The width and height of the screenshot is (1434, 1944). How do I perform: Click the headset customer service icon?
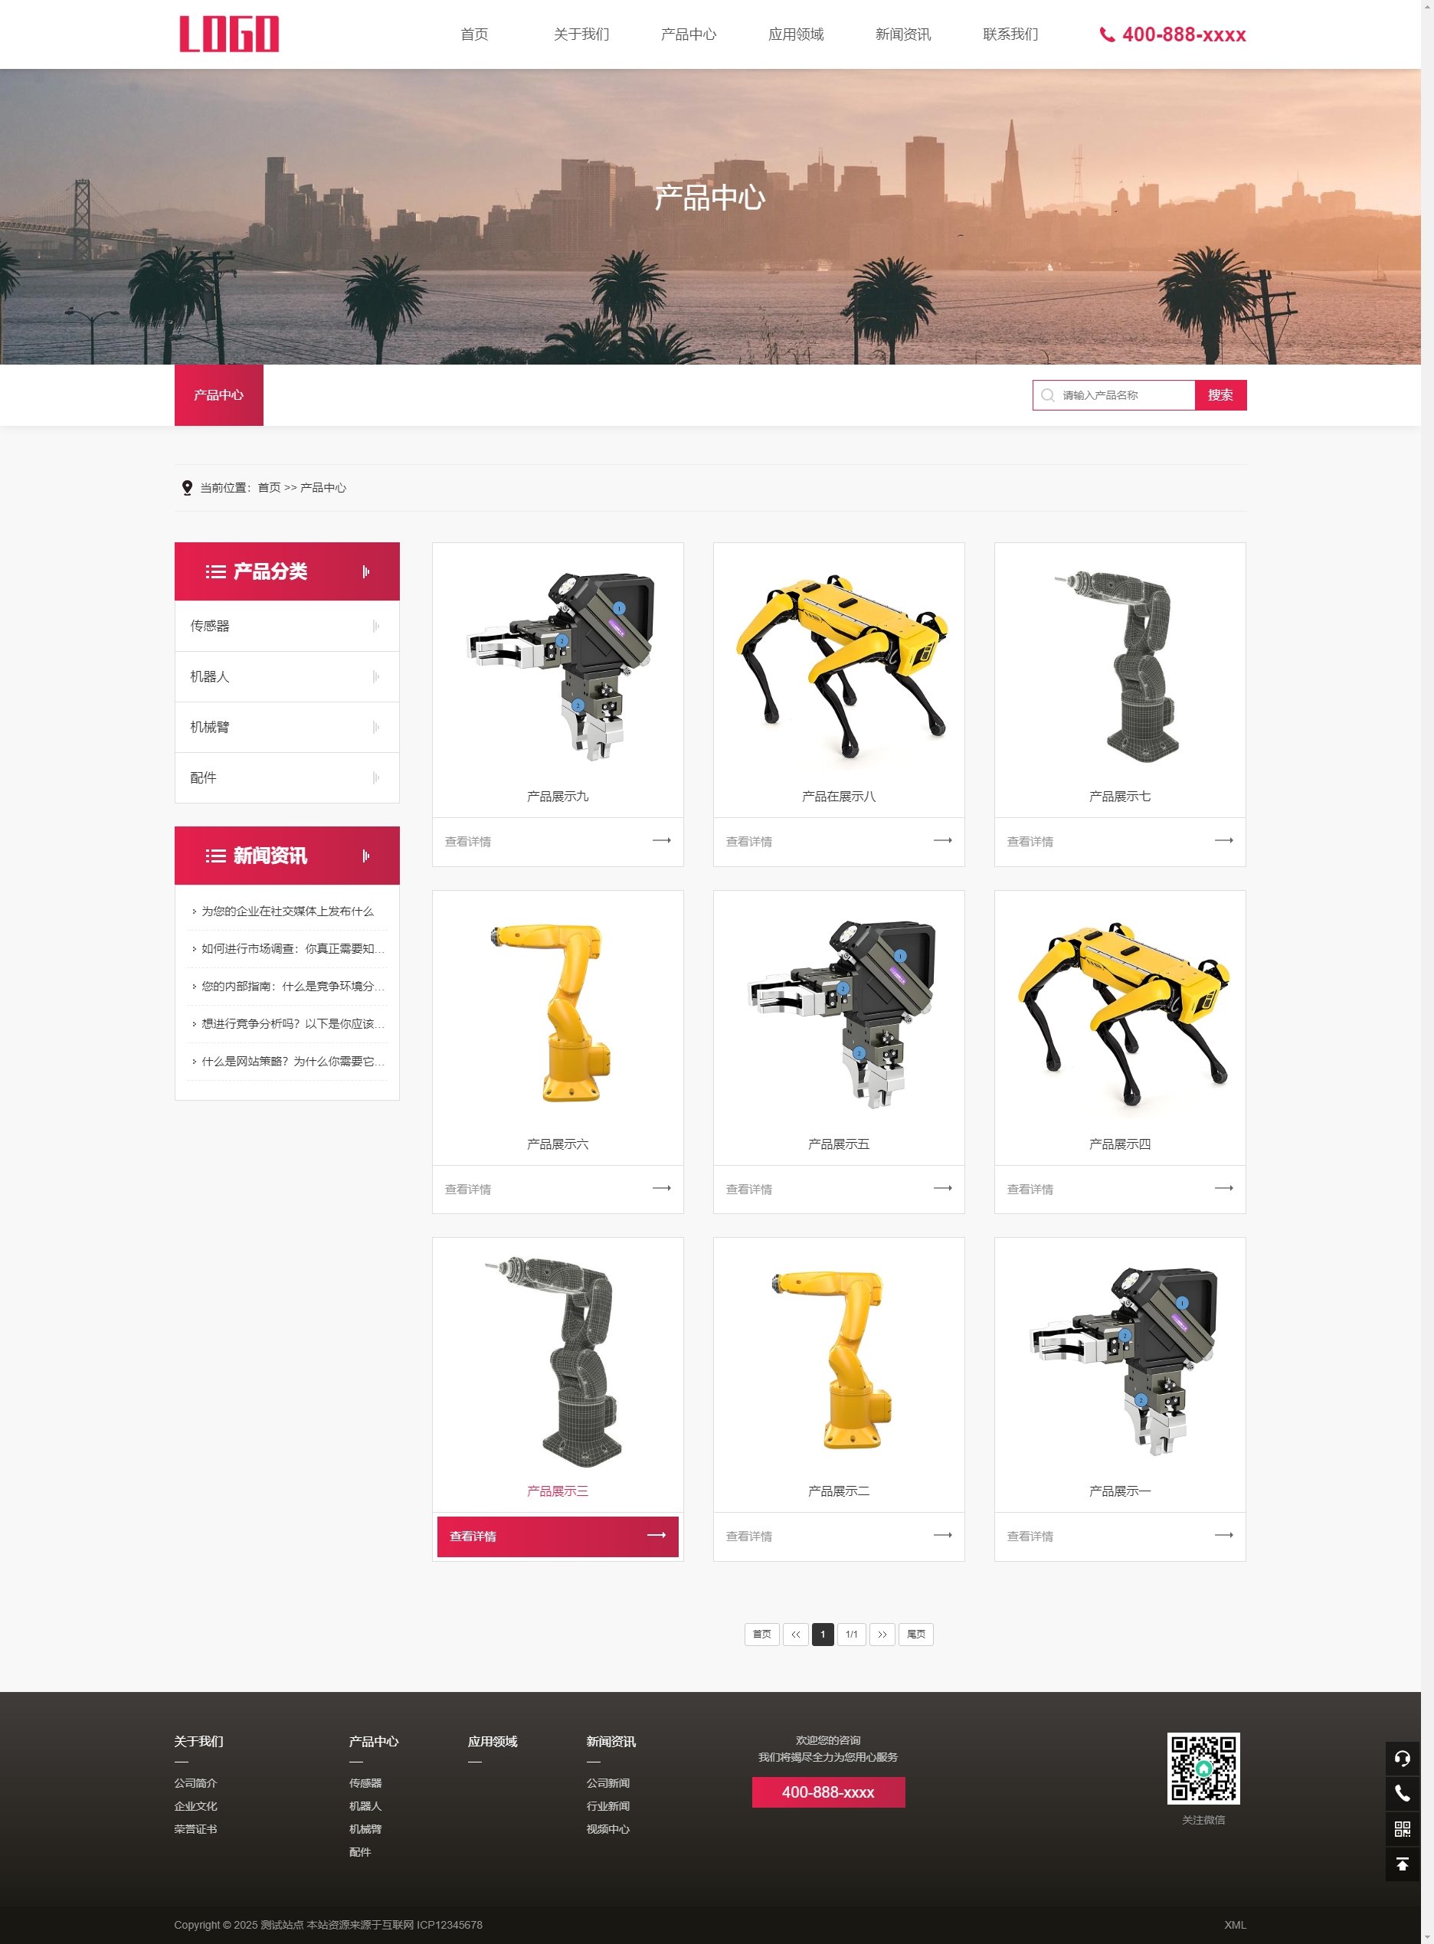(1402, 1759)
